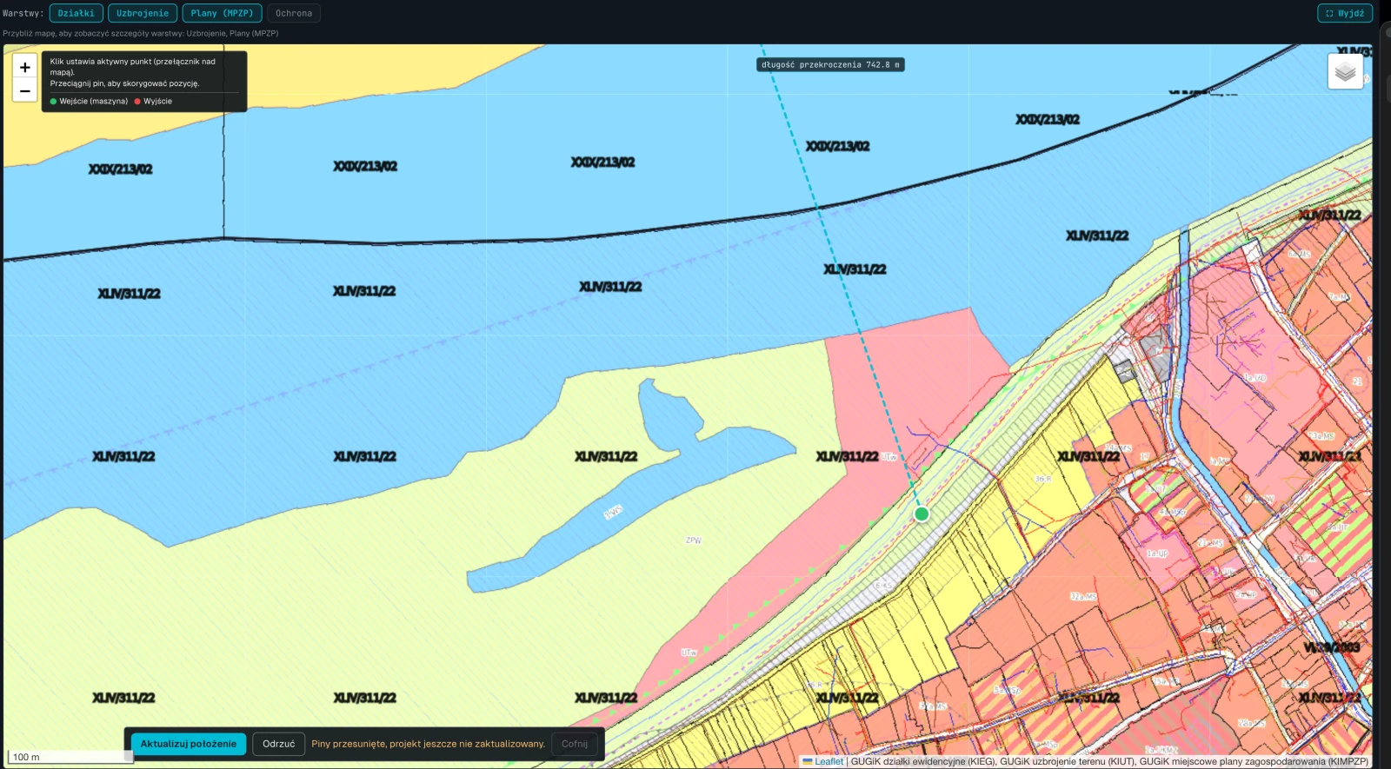Select the Wyjście active point
This screenshot has width=1391, height=769.
[x=153, y=101]
